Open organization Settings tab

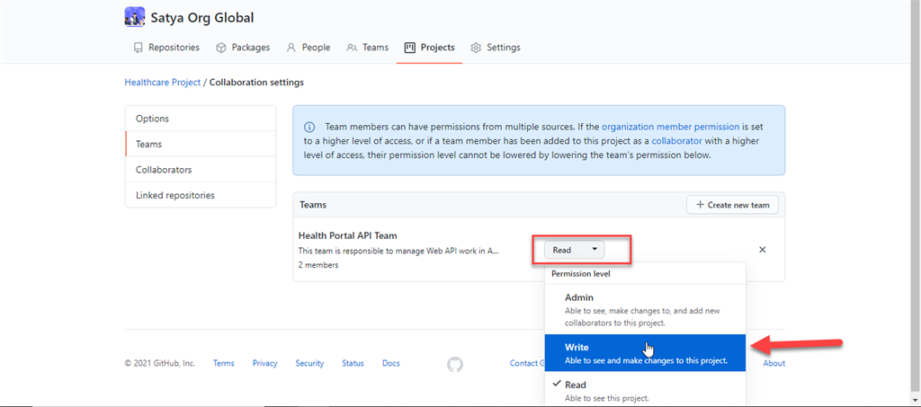[496, 48]
